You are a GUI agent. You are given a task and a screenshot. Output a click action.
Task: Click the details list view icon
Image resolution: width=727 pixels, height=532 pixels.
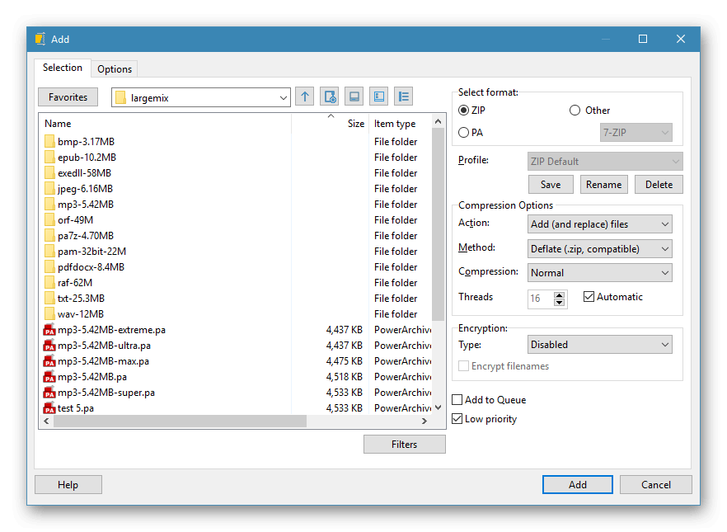coord(403,97)
